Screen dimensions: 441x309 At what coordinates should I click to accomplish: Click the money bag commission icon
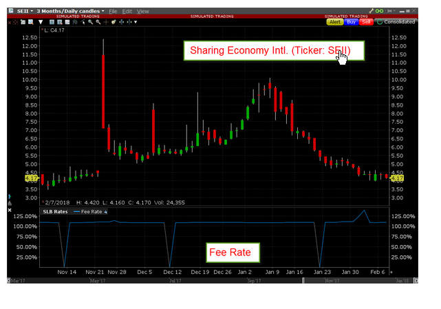pyautogui.click(x=114, y=22)
